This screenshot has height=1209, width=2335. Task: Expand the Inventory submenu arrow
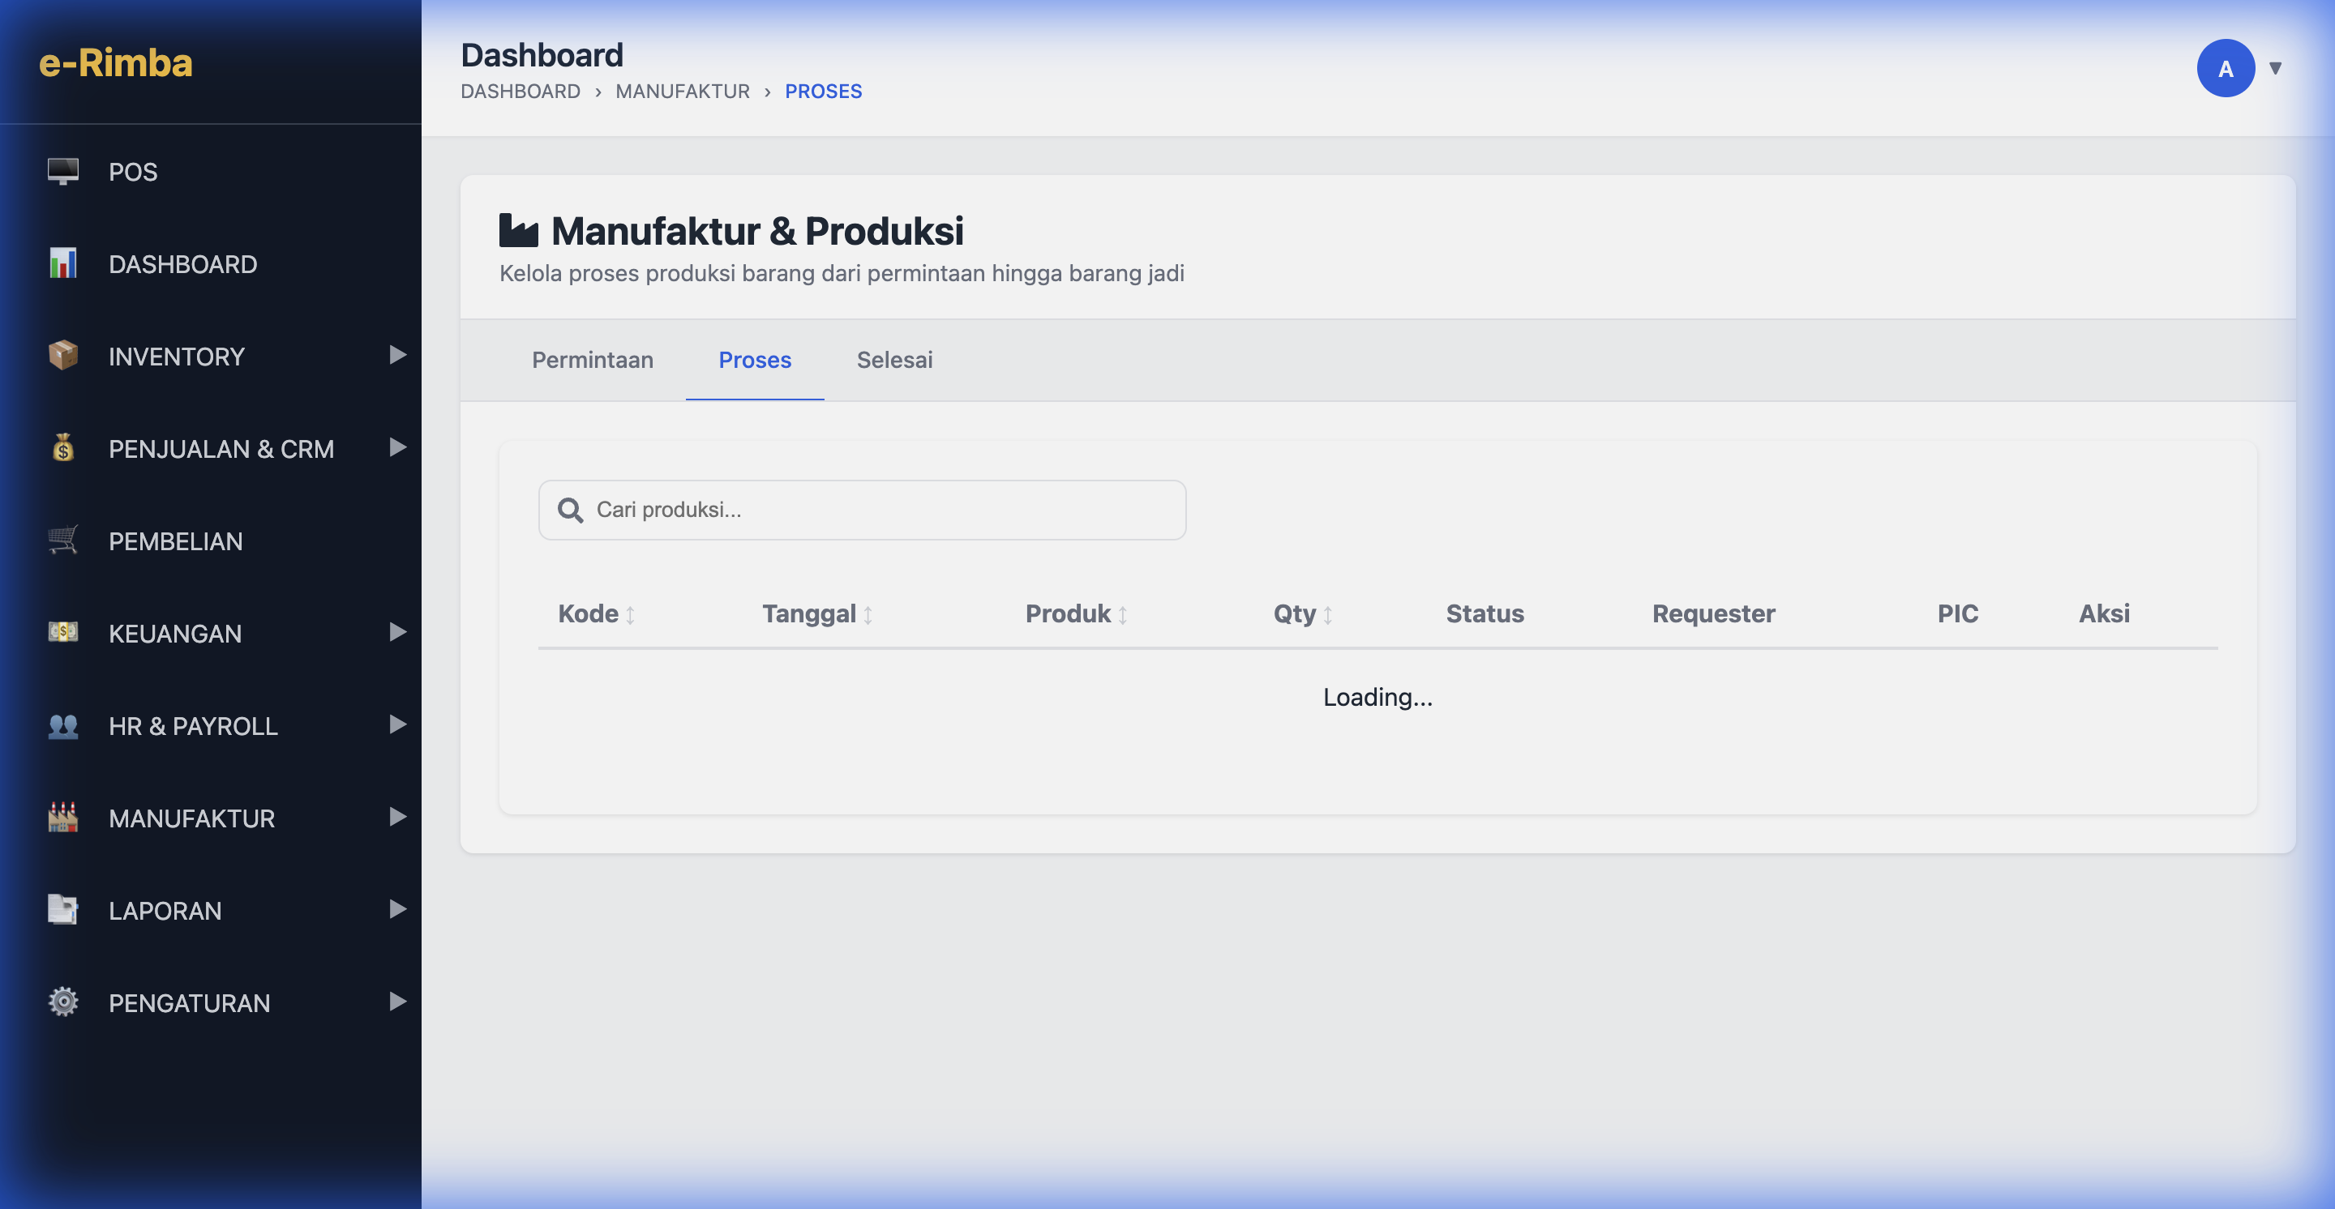click(x=397, y=355)
